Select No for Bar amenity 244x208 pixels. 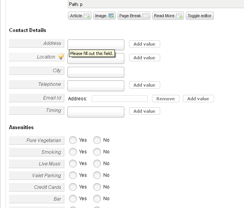[97, 199]
